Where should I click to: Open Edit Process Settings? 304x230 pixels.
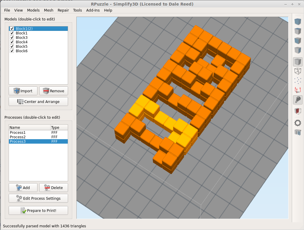click(x=38, y=198)
